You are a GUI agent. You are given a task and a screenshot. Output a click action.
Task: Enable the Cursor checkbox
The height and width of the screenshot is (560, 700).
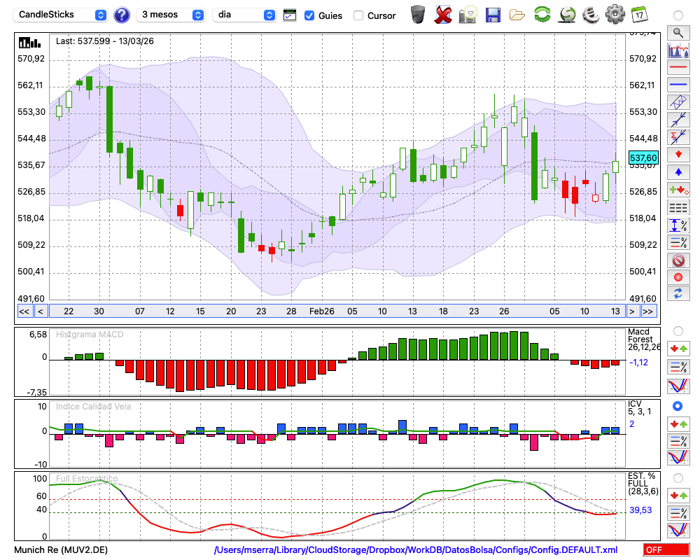pos(358,15)
